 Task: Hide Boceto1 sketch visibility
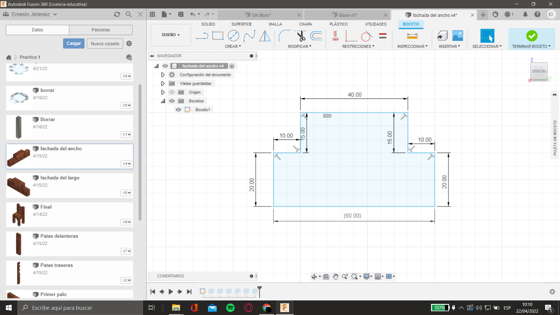(x=178, y=110)
